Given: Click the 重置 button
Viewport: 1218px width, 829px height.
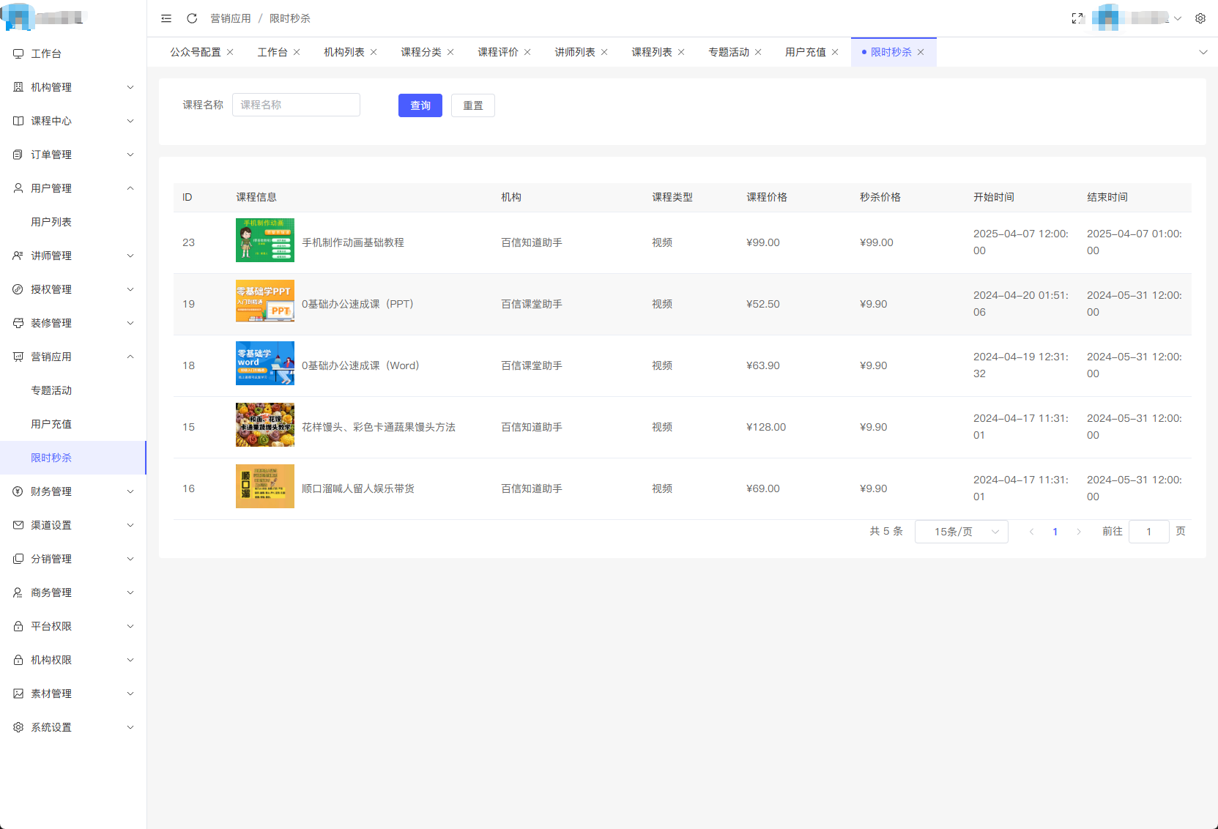Looking at the screenshot, I should (472, 105).
